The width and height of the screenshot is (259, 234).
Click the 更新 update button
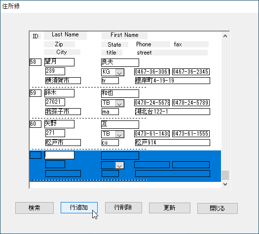click(x=170, y=208)
